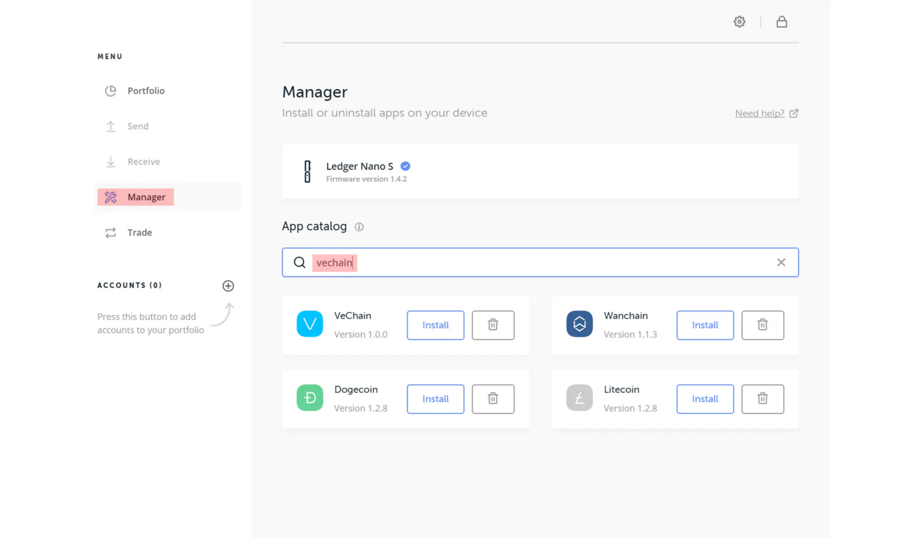
Task: Open settings via the gear icon
Action: pos(739,22)
